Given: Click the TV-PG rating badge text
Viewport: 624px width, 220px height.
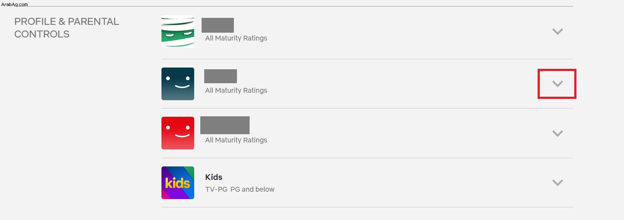Looking at the screenshot, I should click(x=216, y=189).
